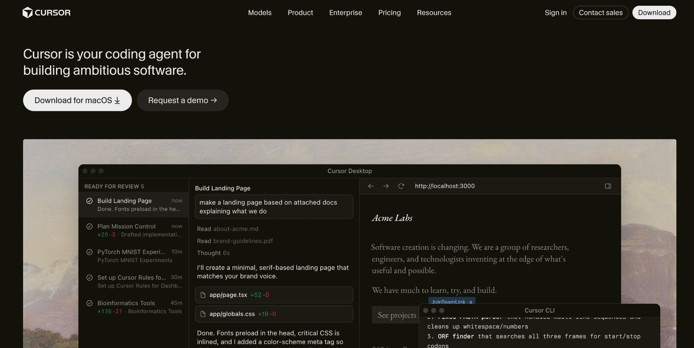Open the Enterprise menu
Viewport: 694px width, 348px height.
coord(346,13)
